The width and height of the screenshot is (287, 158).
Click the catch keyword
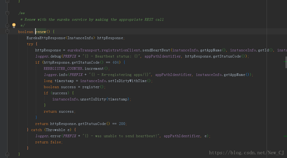point(36,130)
